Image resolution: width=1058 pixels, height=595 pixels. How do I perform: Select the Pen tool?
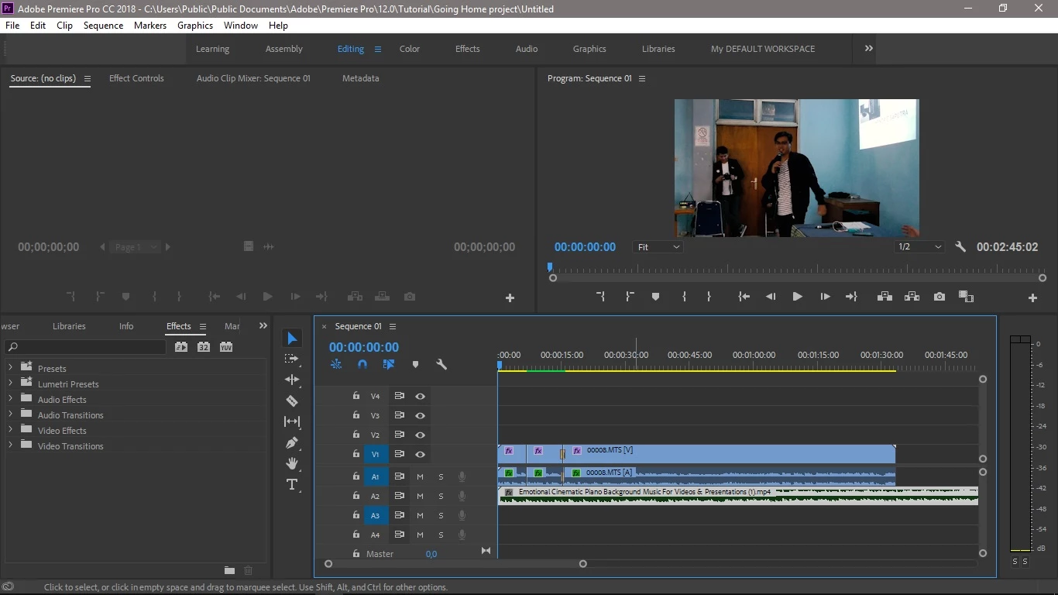tap(292, 442)
